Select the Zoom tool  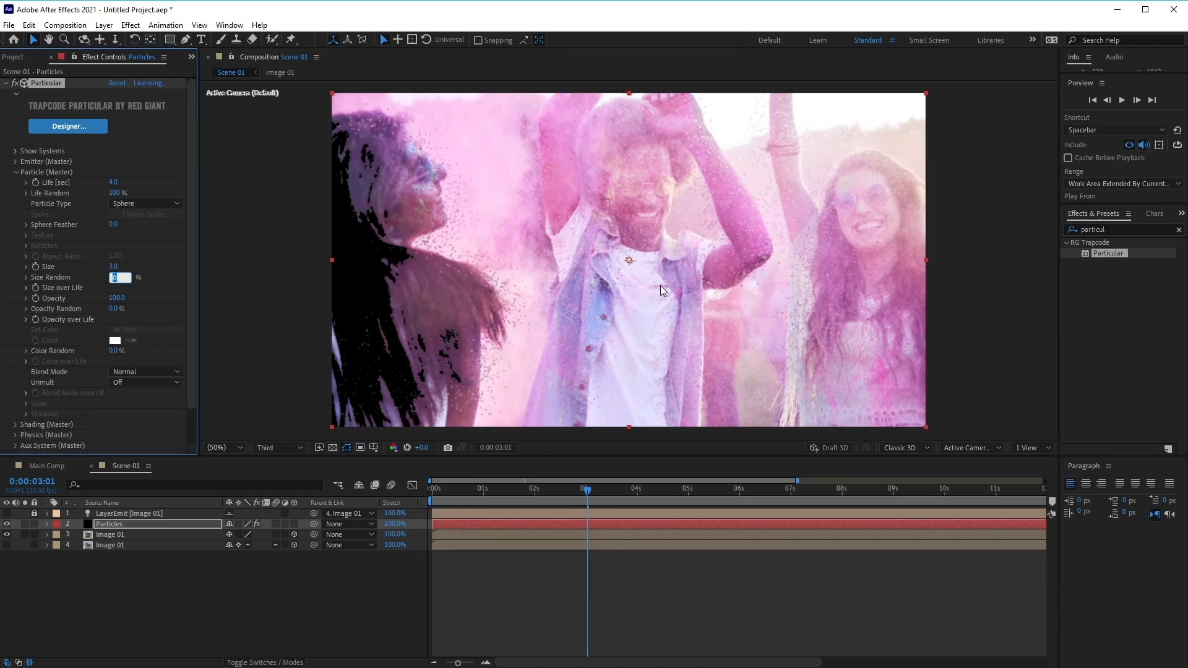(64, 39)
